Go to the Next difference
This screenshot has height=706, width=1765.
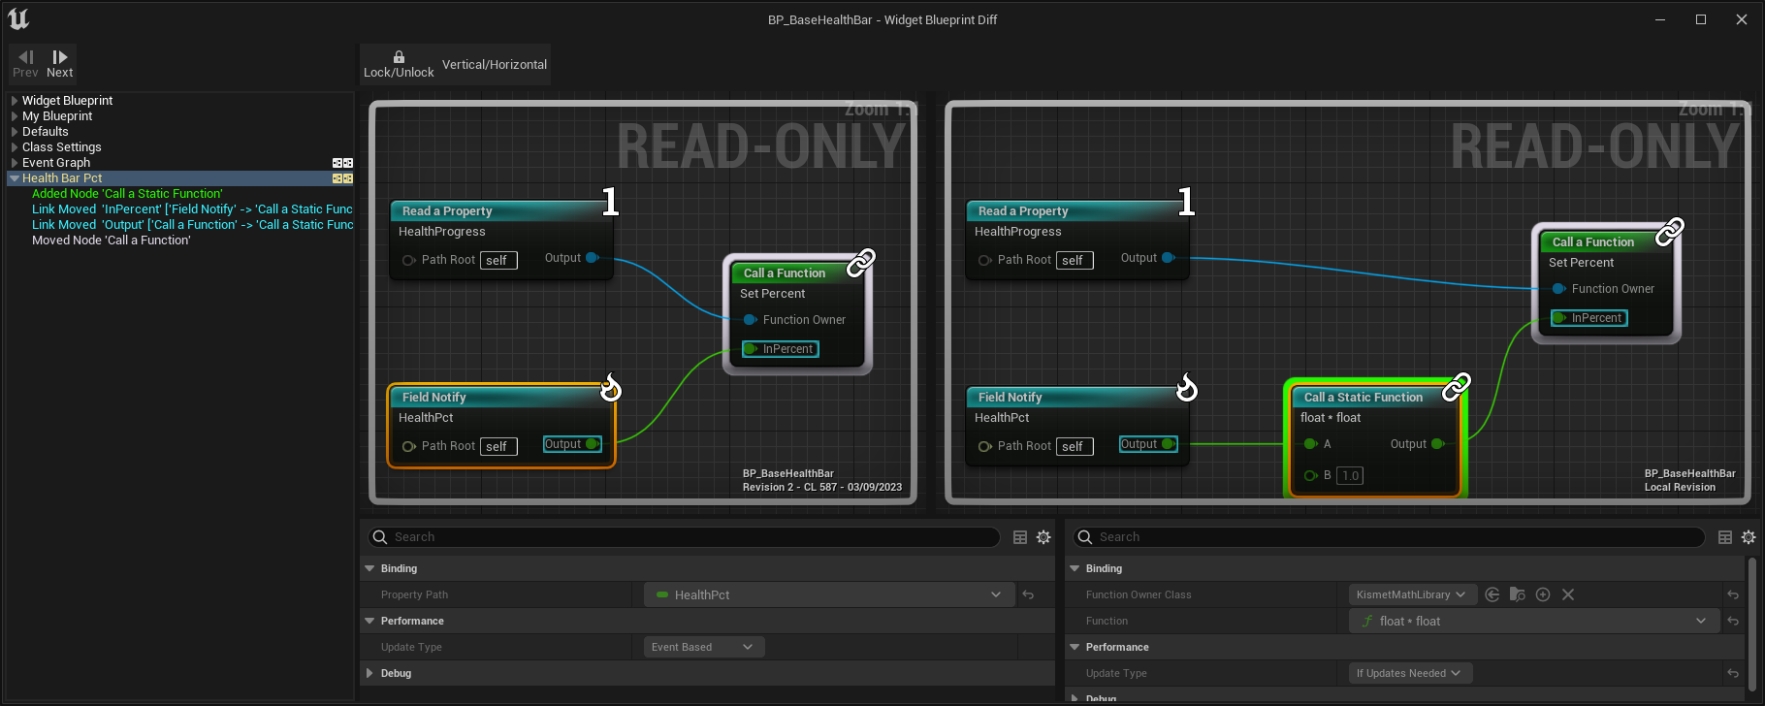(59, 64)
